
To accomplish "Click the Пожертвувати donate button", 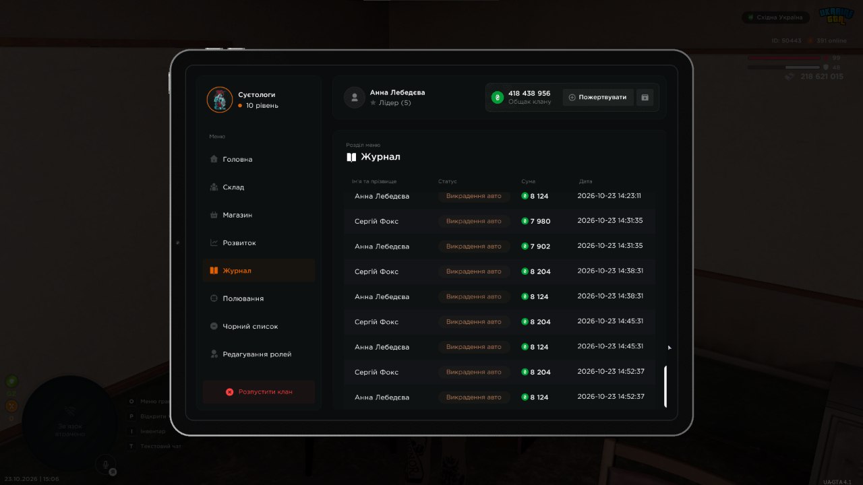I will (598, 97).
